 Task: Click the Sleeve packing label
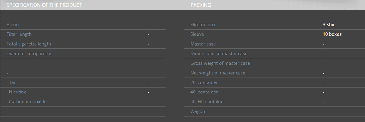point(197,34)
